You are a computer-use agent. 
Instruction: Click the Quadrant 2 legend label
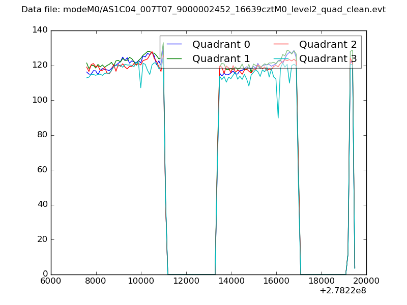pos(328,44)
